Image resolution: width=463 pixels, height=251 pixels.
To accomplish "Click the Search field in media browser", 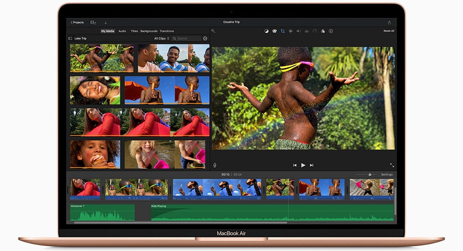I will pyautogui.click(x=186, y=38).
